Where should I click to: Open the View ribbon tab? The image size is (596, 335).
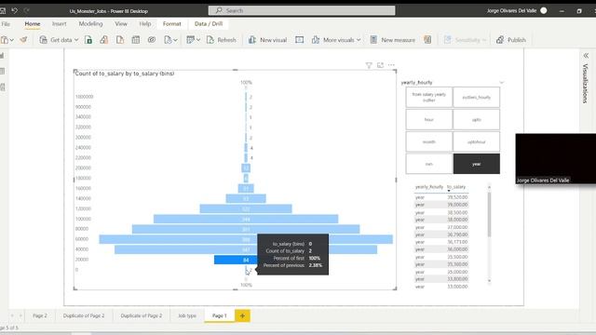[121, 24]
